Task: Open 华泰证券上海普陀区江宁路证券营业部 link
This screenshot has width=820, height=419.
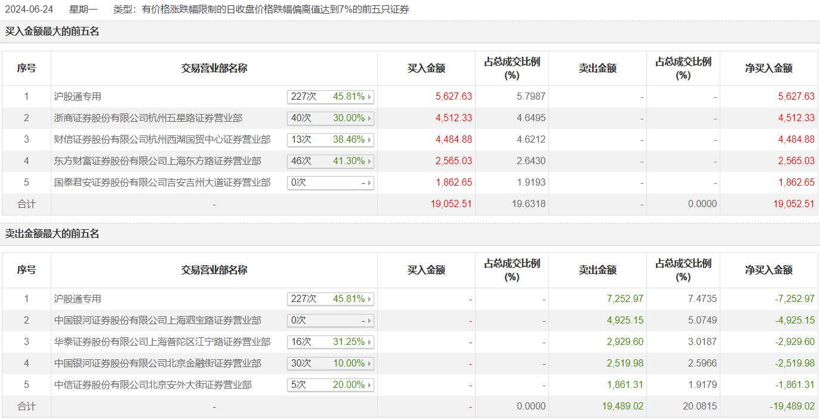Action: 162,342
